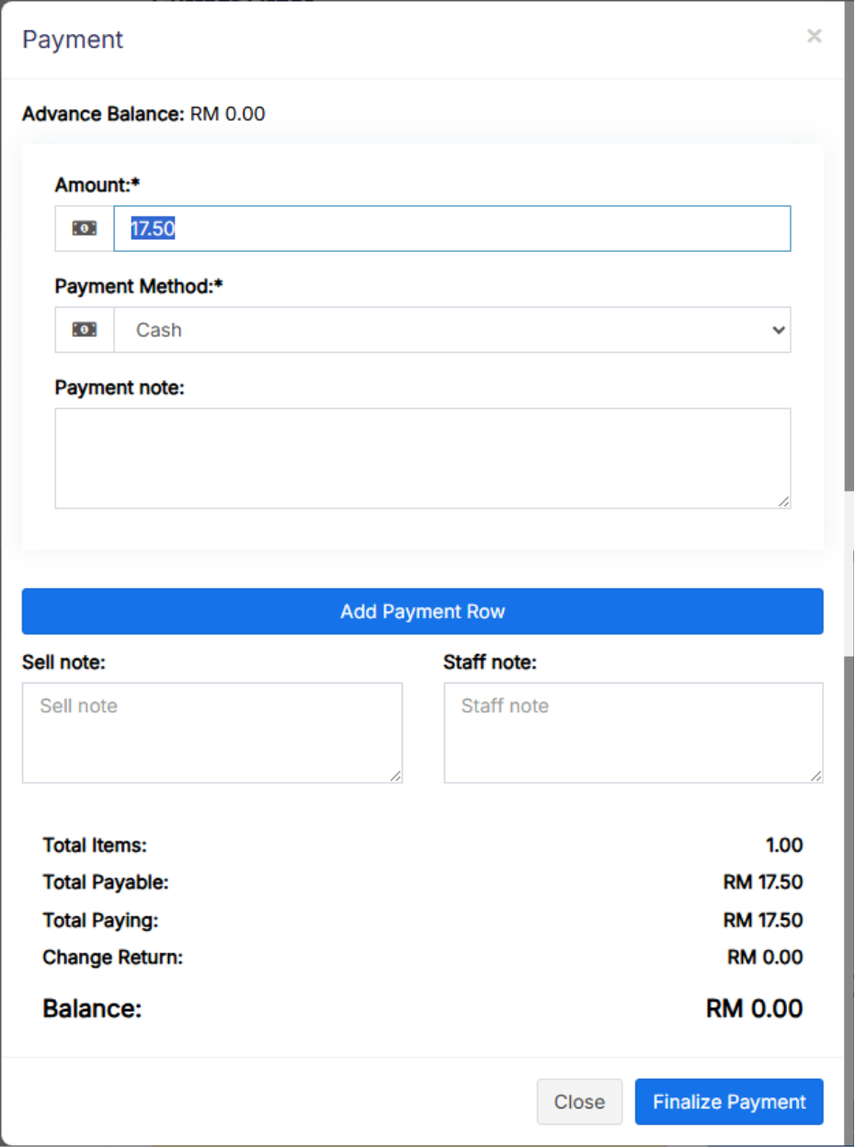The height and width of the screenshot is (1147, 855).
Task: Click the Balance value RM 0.00
Action: (x=754, y=1009)
